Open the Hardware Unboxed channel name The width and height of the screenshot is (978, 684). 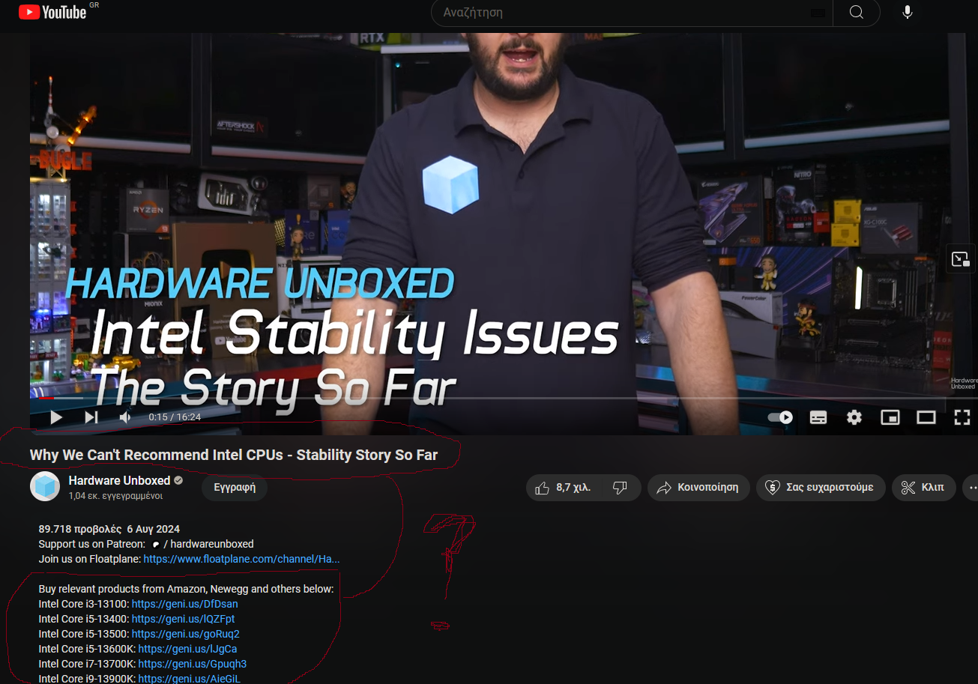[119, 480]
